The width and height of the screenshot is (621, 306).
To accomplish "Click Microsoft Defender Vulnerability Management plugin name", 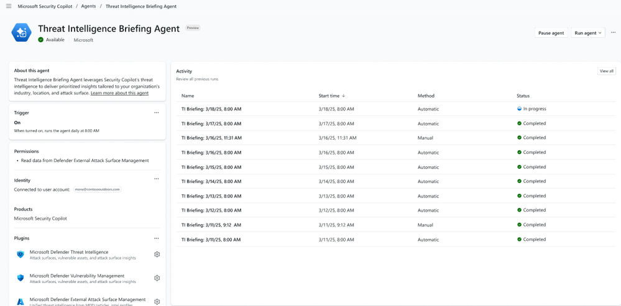I will [77, 276].
